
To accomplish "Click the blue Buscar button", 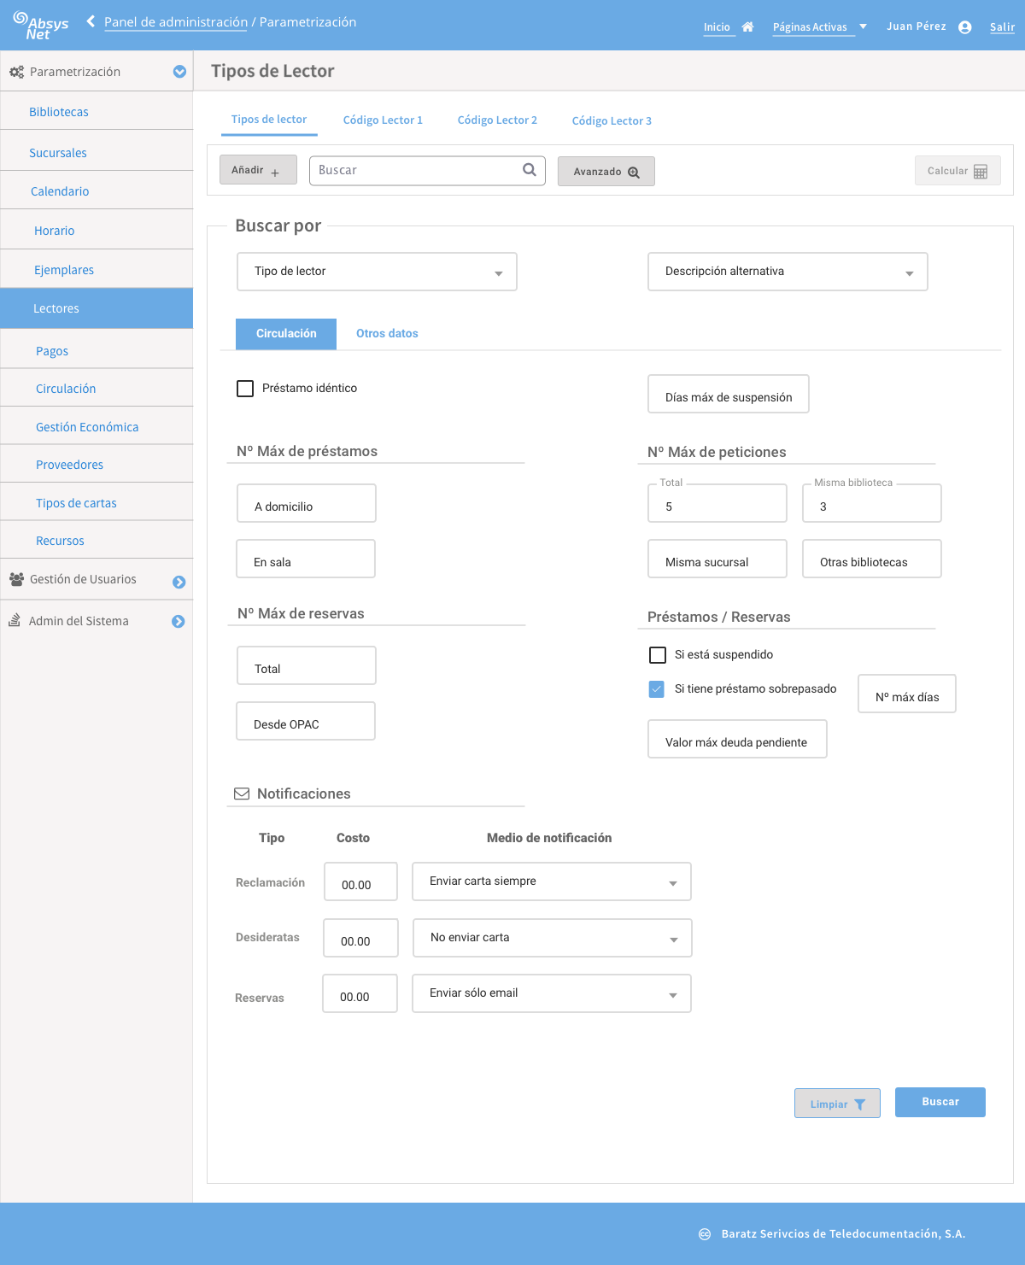I will (x=940, y=1102).
